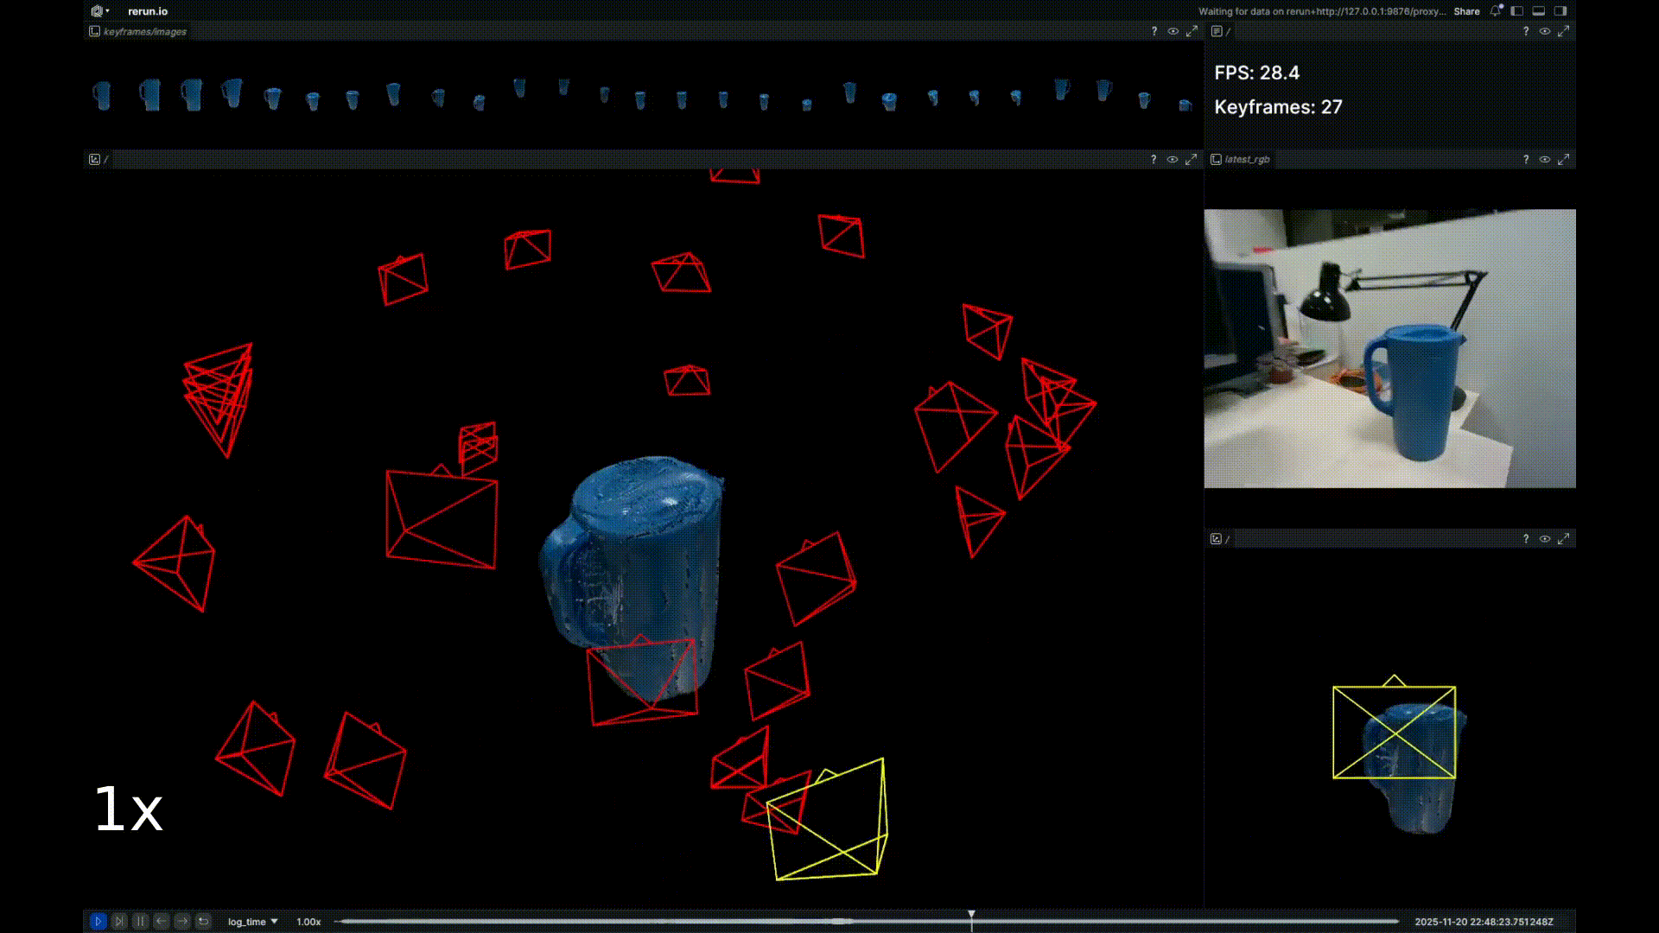The height and width of the screenshot is (933, 1659).
Task: Click the Share button
Action: (x=1466, y=11)
